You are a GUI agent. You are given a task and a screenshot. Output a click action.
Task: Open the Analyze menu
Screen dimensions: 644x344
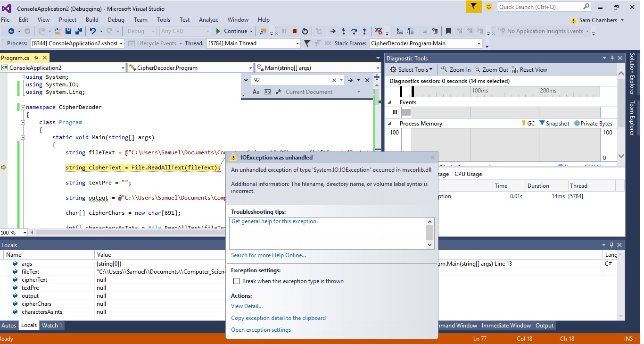pyautogui.click(x=208, y=20)
